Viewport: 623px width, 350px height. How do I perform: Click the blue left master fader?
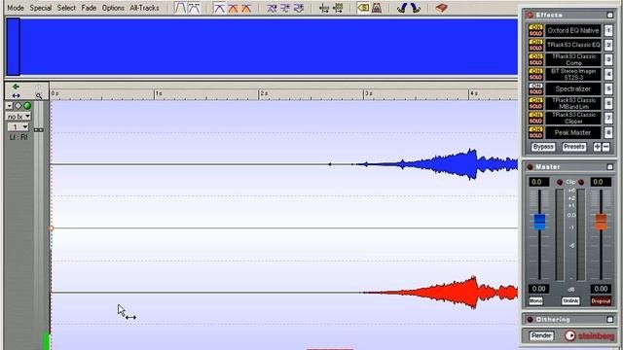(539, 222)
